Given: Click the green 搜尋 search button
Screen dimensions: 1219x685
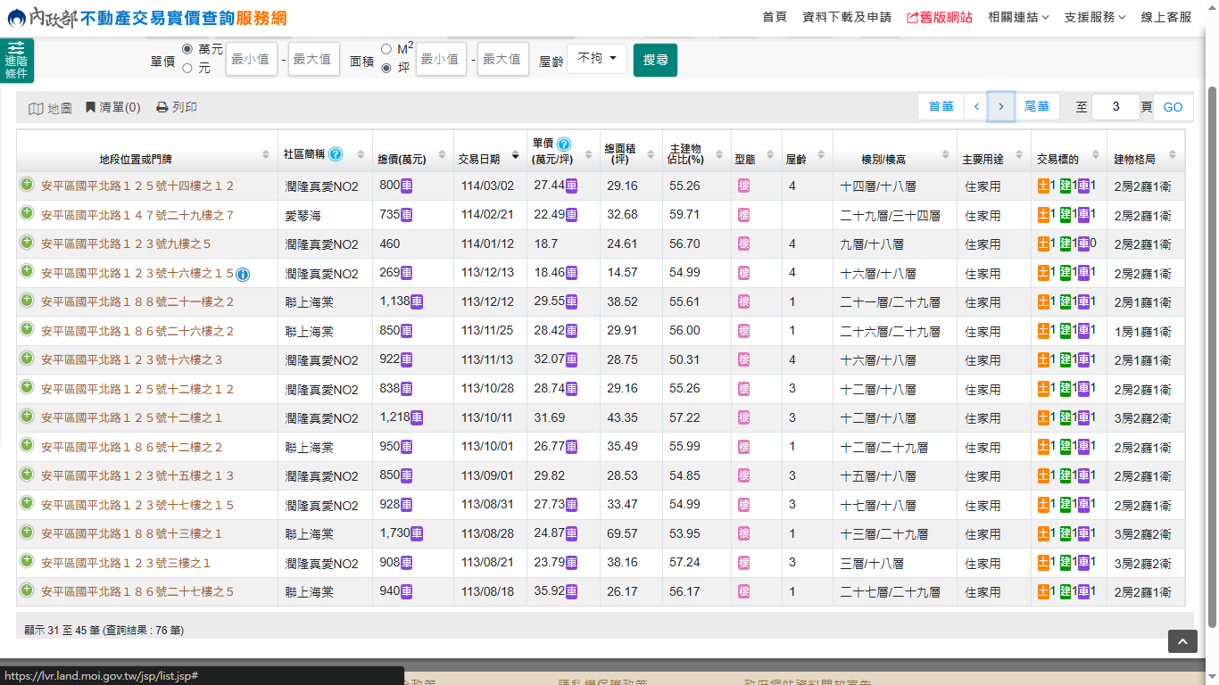Looking at the screenshot, I should point(655,60).
